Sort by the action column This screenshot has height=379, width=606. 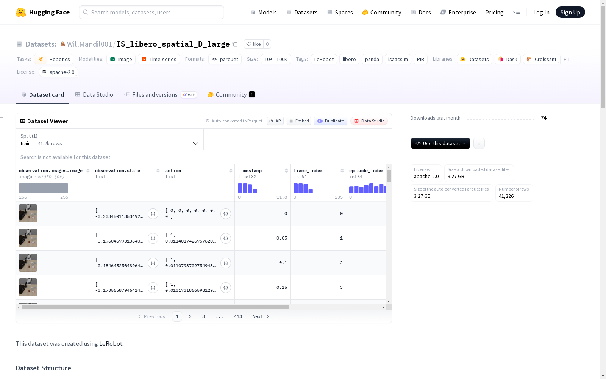pyautogui.click(x=231, y=171)
